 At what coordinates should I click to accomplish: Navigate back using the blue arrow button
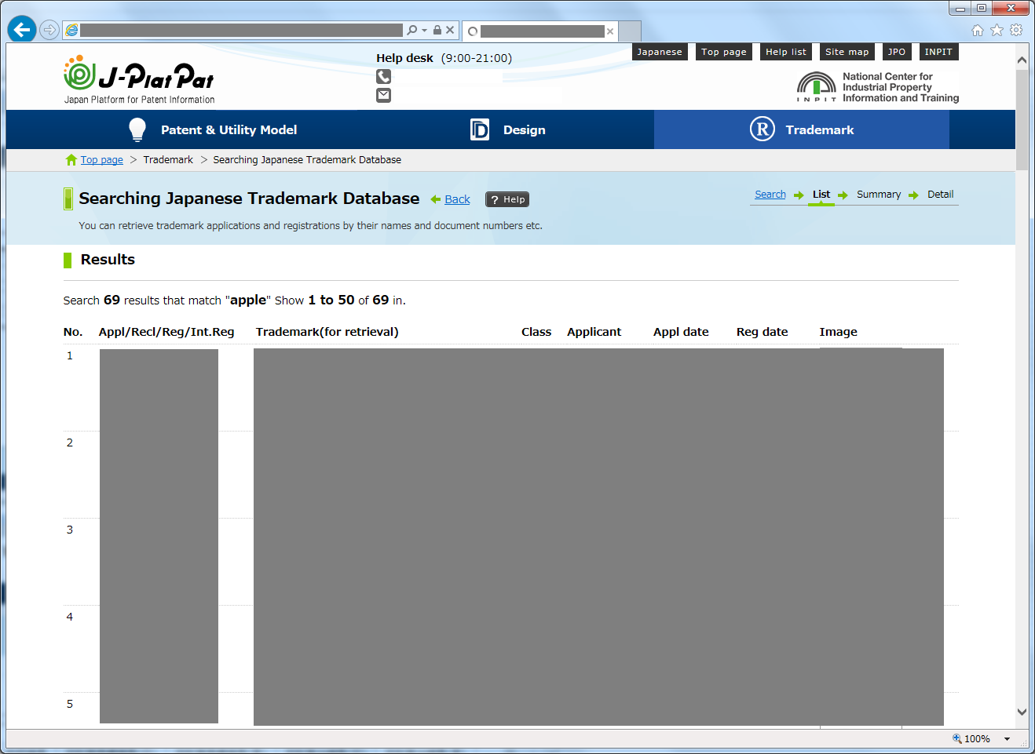(x=21, y=29)
